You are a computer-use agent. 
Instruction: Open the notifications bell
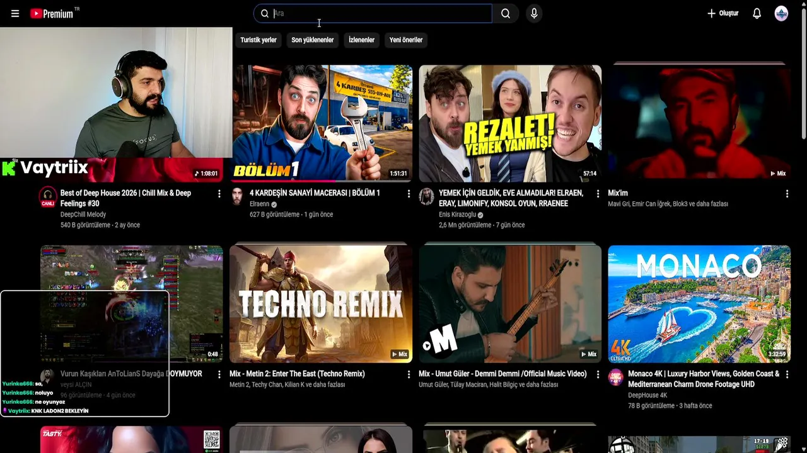[757, 13]
